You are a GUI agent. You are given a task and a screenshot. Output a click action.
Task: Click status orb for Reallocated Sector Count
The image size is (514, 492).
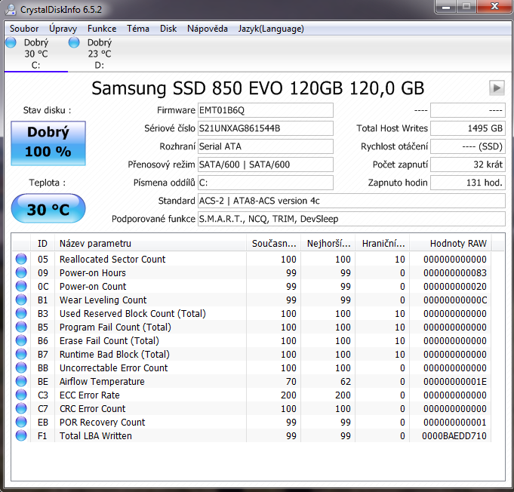pos(21,259)
